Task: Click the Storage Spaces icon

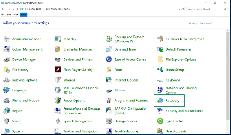Action: point(109,121)
